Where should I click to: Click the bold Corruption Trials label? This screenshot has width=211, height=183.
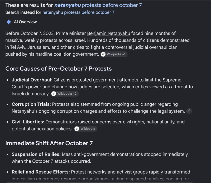coord(31,104)
